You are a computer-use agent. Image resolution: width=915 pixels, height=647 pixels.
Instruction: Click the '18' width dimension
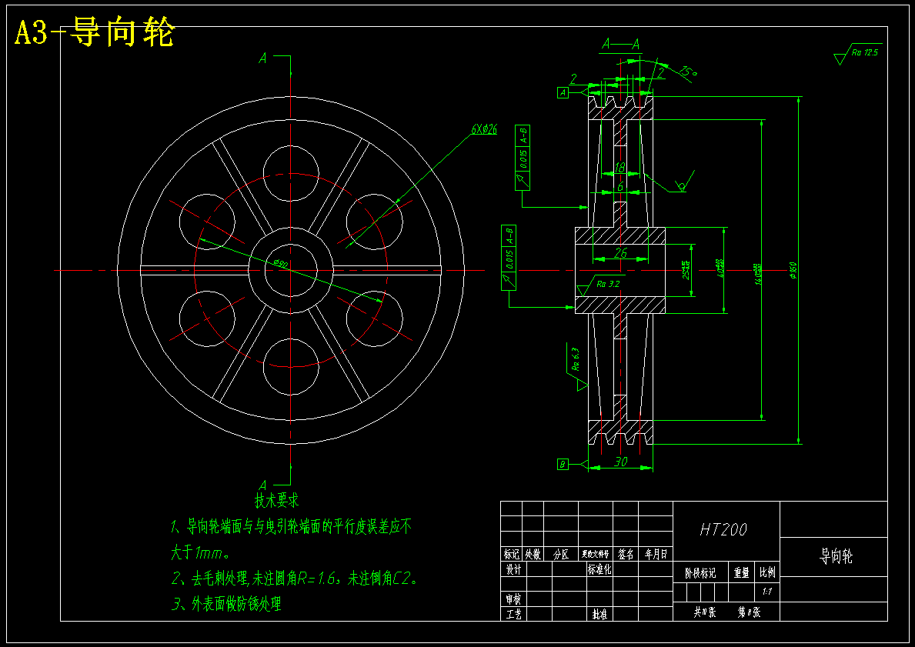619,168
